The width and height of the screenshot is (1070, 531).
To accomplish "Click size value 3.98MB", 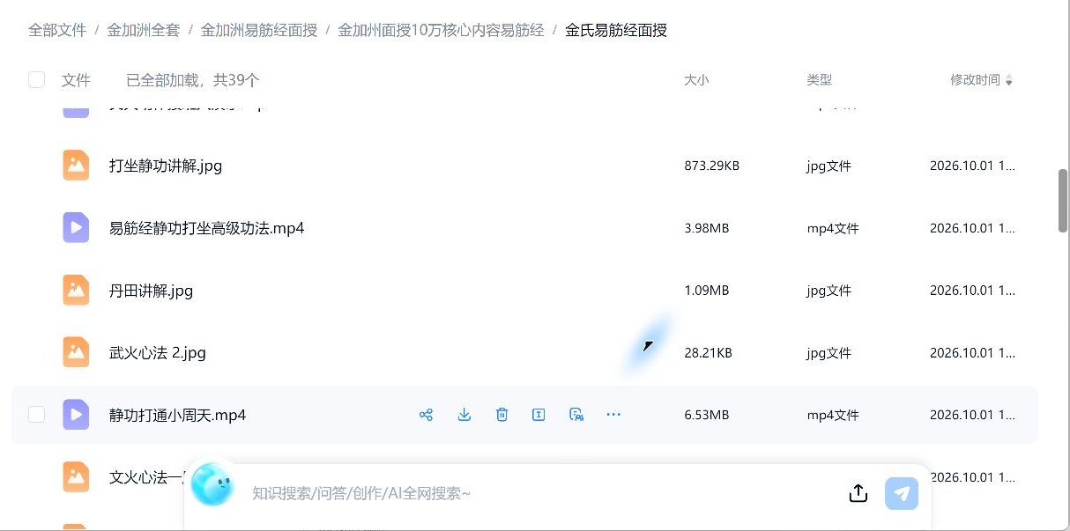I will click(707, 228).
